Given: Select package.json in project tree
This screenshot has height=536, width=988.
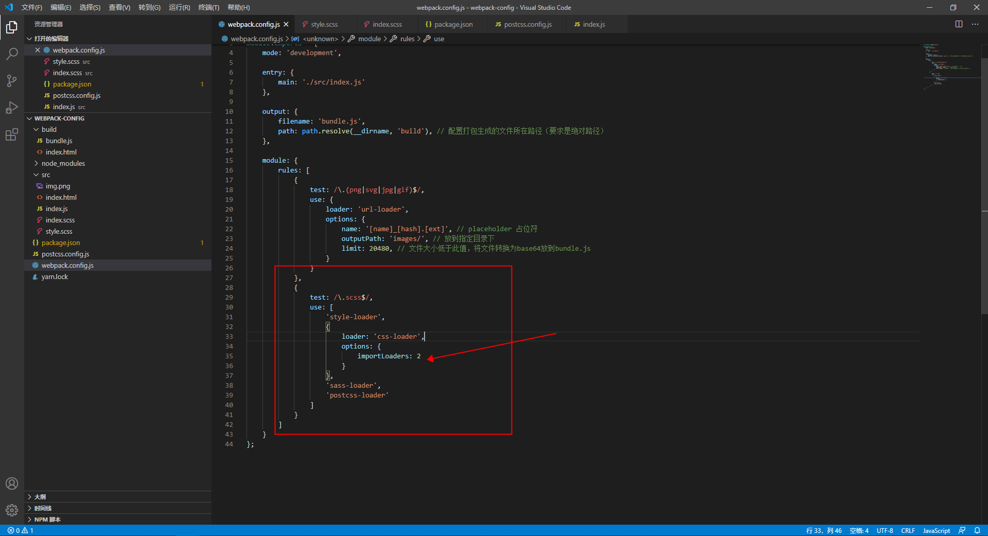Looking at the screenshot, I should pyautogui.click(x=118, y=243).
